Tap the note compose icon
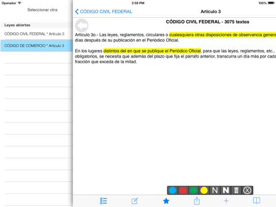Viewport: 276px width, 207px height. [135, 201]
